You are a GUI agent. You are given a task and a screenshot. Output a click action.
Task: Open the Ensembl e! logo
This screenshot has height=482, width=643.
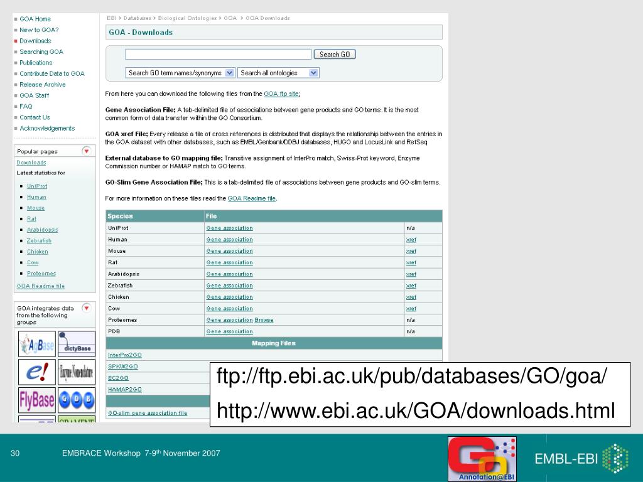point(37,372)
